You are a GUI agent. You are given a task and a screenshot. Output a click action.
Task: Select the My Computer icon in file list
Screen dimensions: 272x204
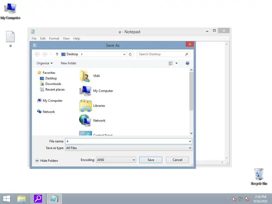pos(85,91)
